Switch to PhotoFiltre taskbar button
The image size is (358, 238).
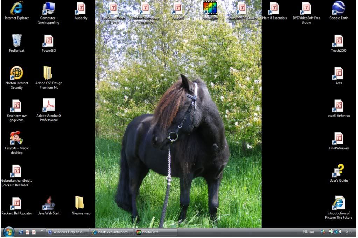[x=156, y=232]
